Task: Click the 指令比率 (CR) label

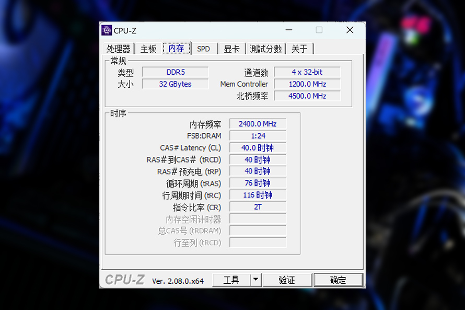Action: coord(197,208)
